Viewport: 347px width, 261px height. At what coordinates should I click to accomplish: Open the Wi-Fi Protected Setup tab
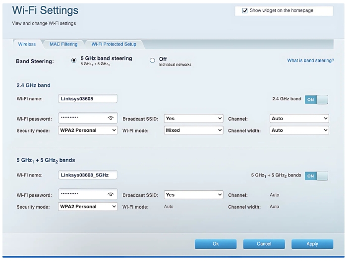[114, 44]
